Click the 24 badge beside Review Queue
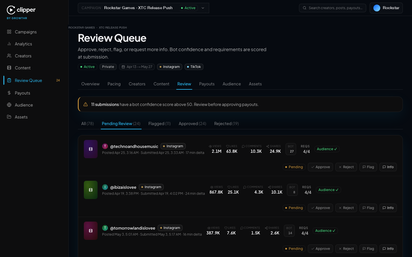Viewport: 412px width, 257px height. pyautogui.click(x=58, y=81)
